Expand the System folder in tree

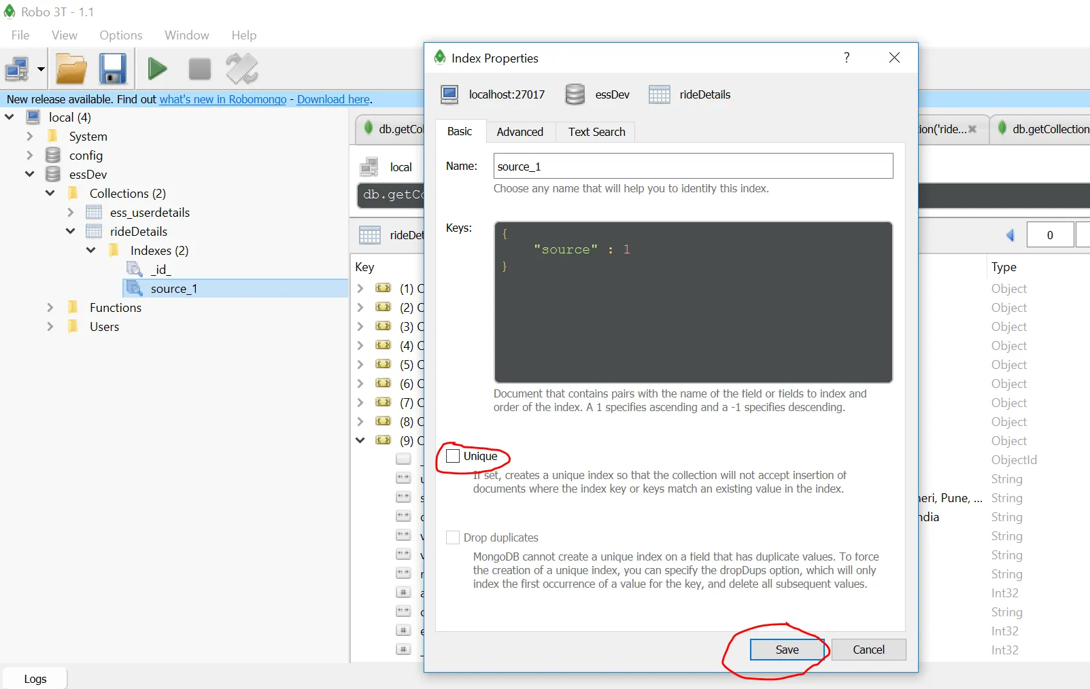(x=29, y=136)
